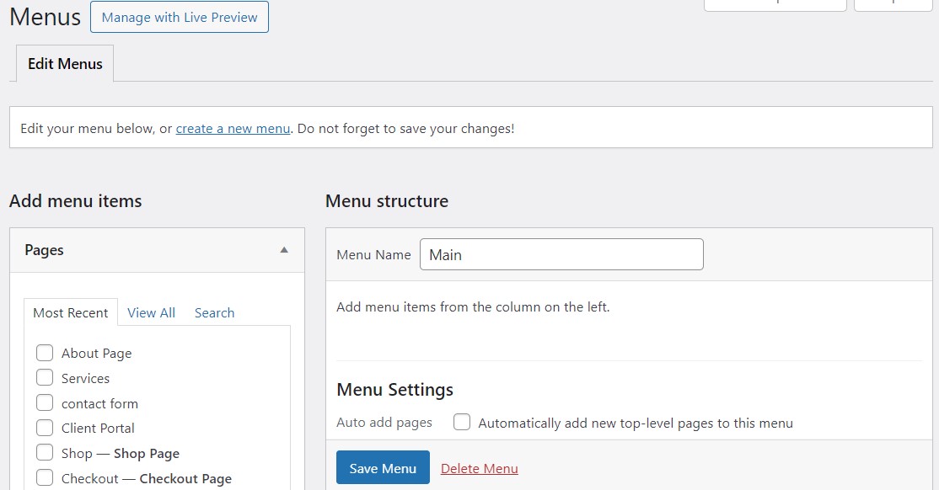Tick the Shop Page checkbox

45,453
